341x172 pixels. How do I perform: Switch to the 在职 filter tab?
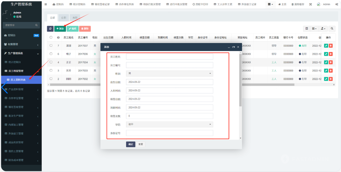[x=64, y=18]
